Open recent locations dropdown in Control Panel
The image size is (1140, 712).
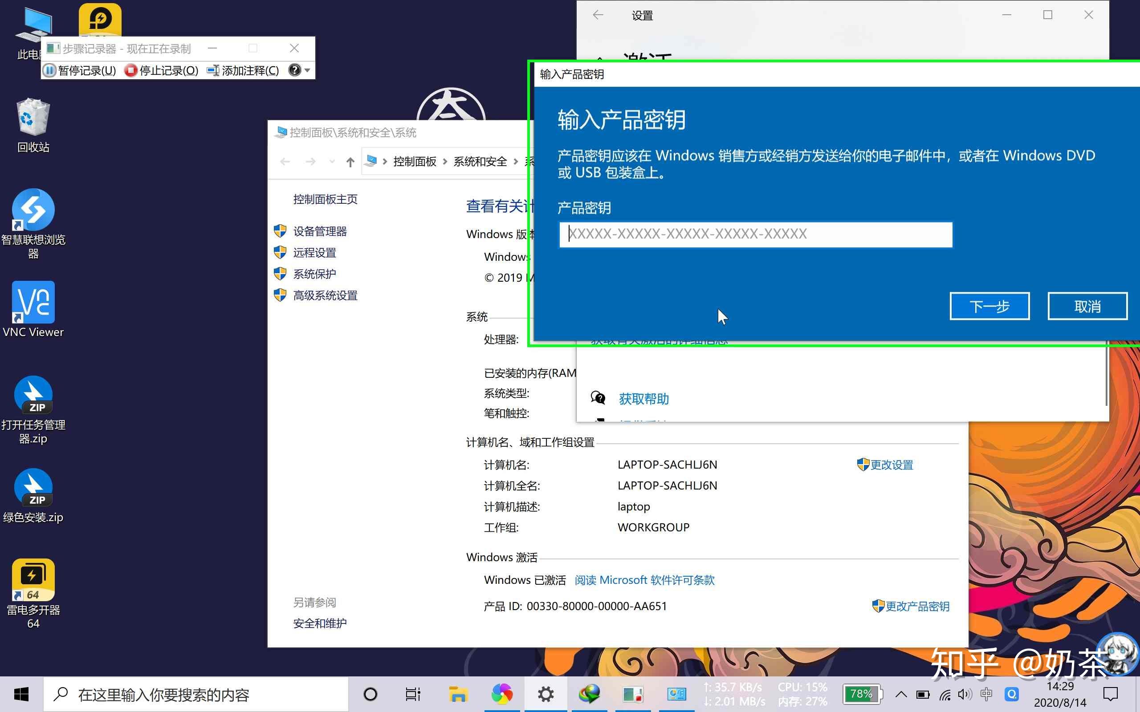click(x=332, y=162)
